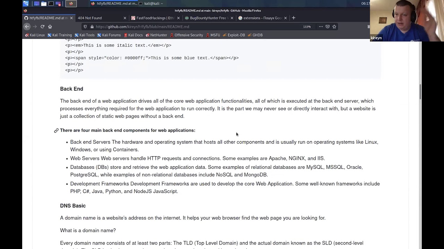Go to the Firefox home page

50,27
